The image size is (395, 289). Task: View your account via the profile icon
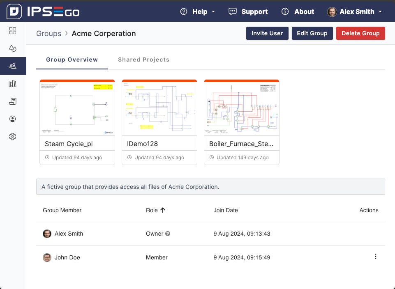click(x=12, y=119)
